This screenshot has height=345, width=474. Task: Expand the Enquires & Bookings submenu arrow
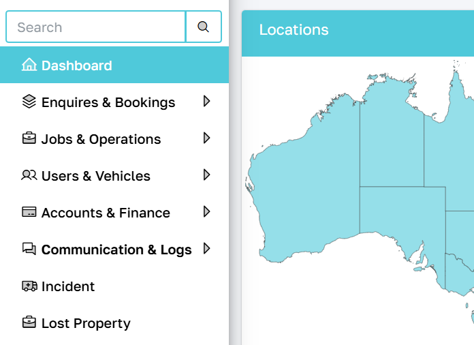pos(207,102)
